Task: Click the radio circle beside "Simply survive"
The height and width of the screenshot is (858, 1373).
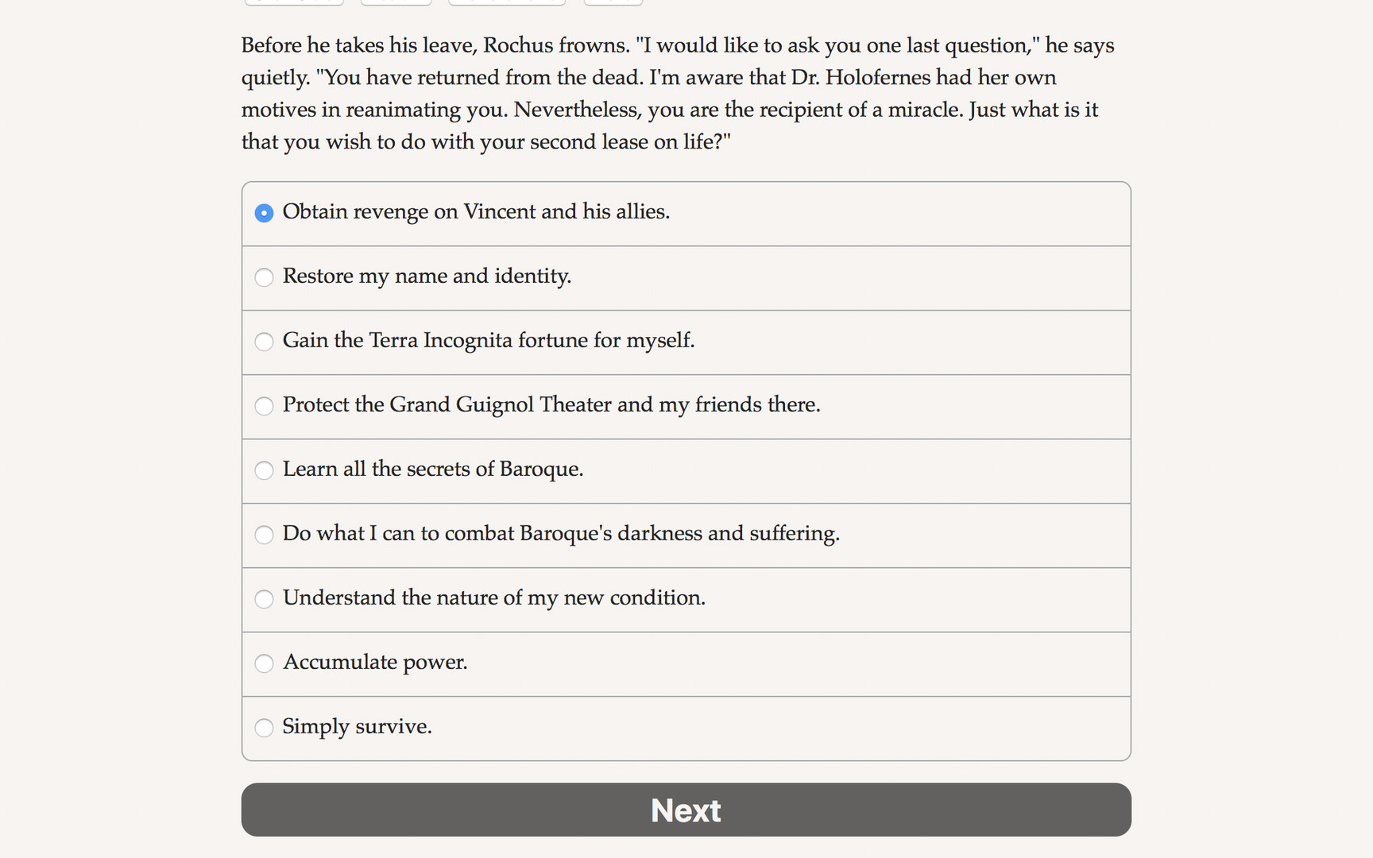Action: [264, 727]
